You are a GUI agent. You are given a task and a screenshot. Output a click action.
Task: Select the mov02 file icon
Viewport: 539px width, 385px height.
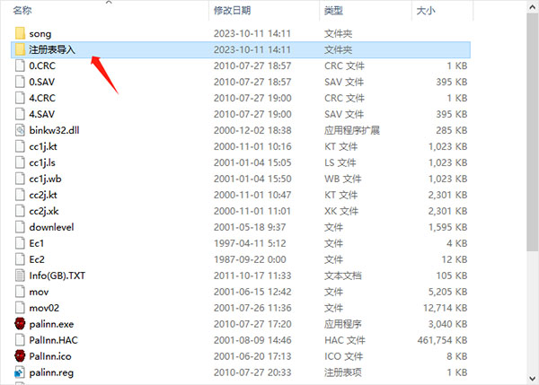click(x=20, y=307)
